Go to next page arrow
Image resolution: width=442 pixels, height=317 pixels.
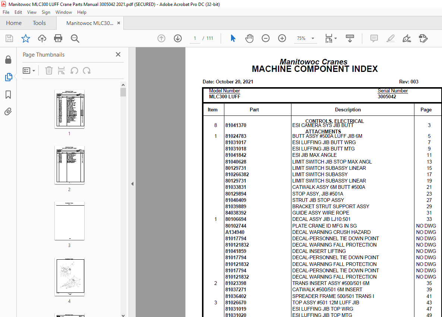(178, 38)
